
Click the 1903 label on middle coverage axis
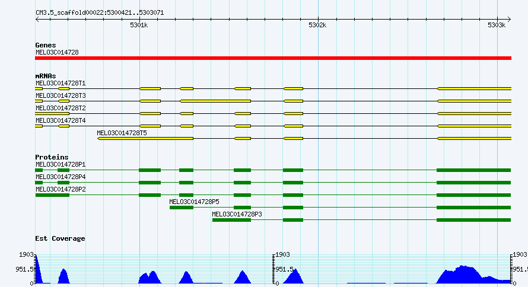point(283,255)
